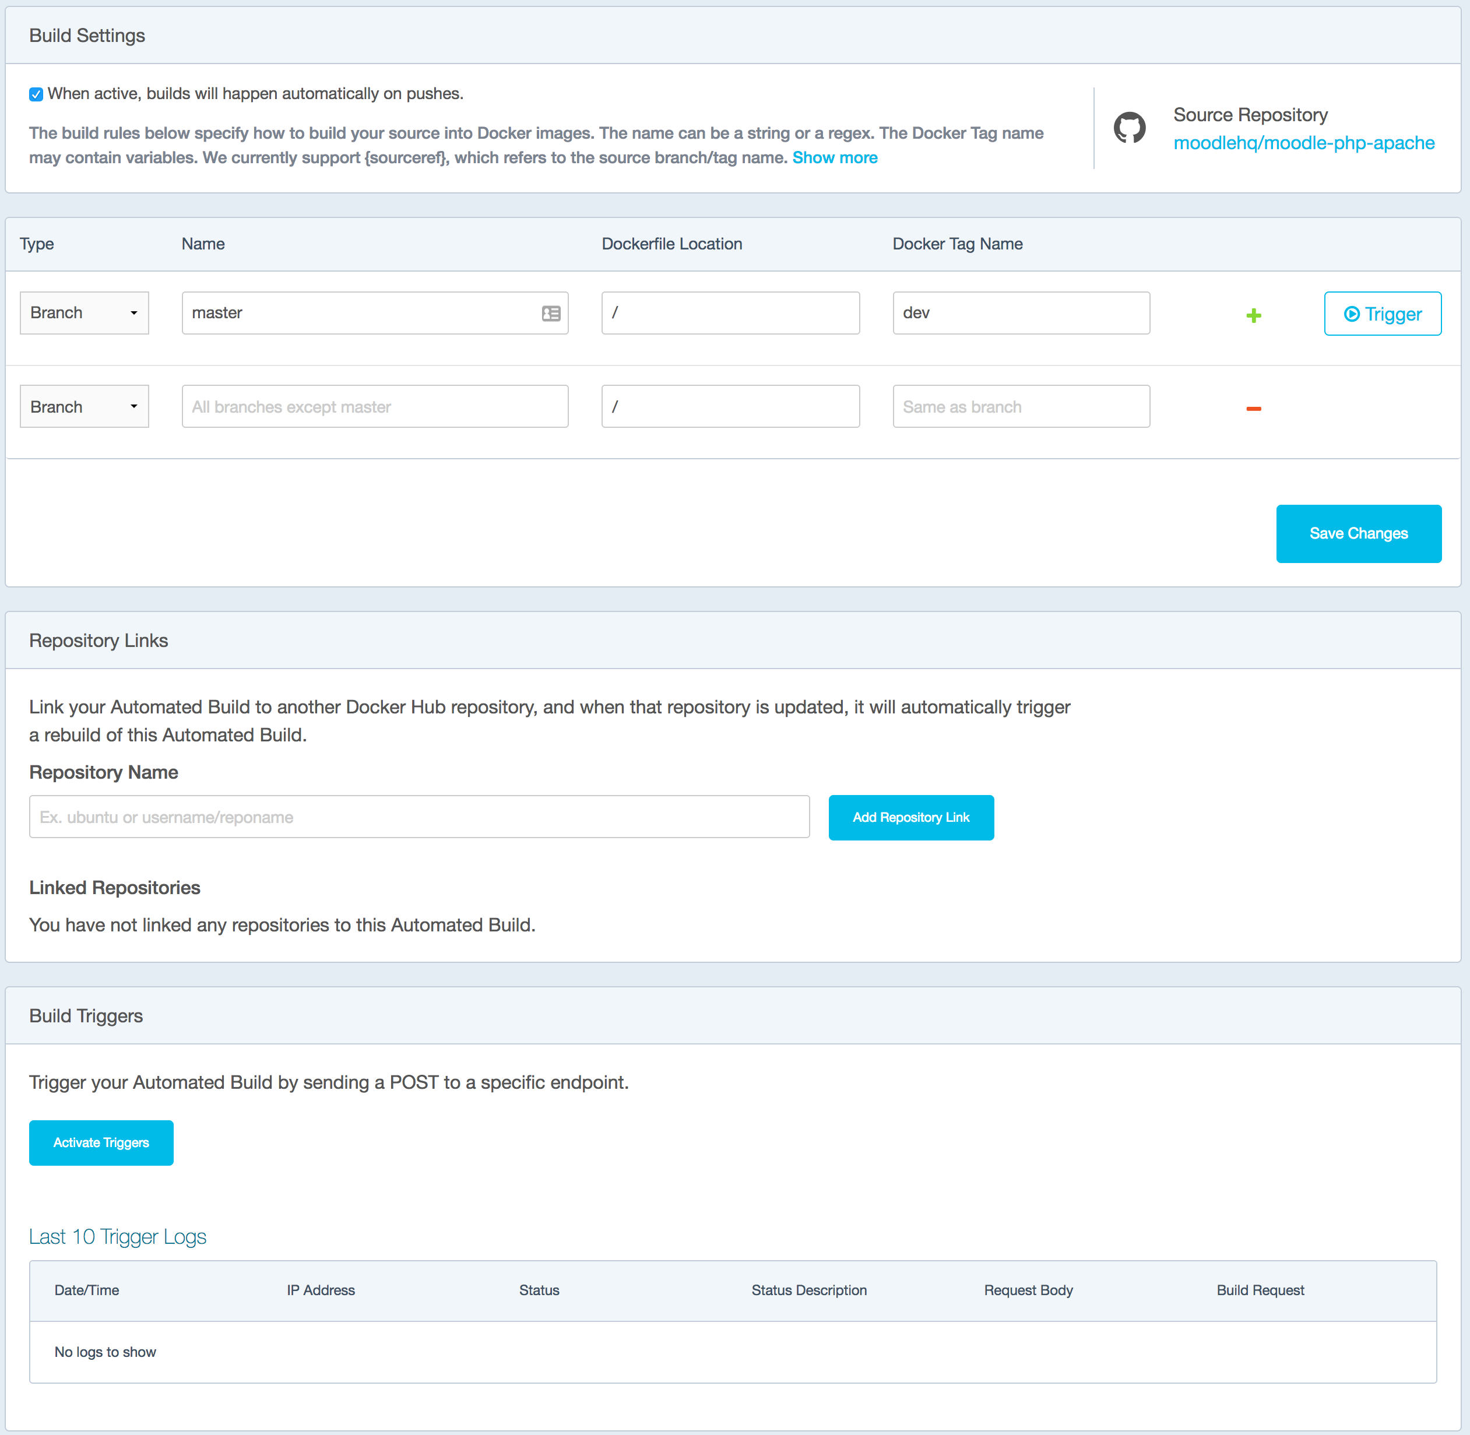Expand the build rules description via Show more
Image resolution: width=1470 pixels, height=1435 pixels.
coord(835,157)
